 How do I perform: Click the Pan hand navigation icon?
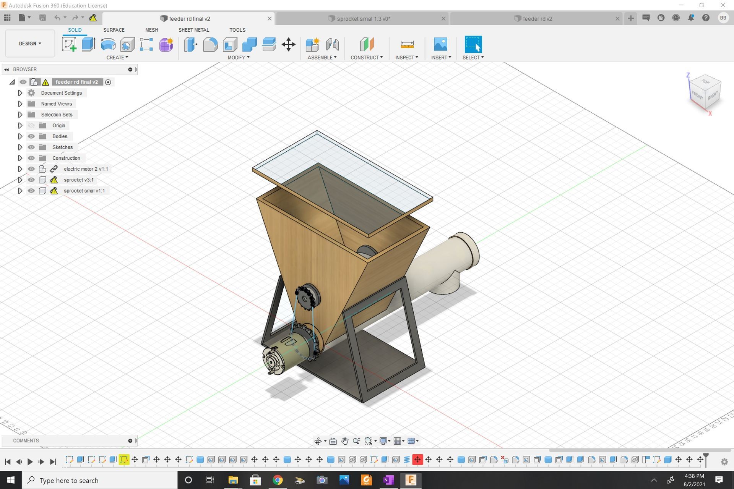pyautogui.click(x=345, y=441)
